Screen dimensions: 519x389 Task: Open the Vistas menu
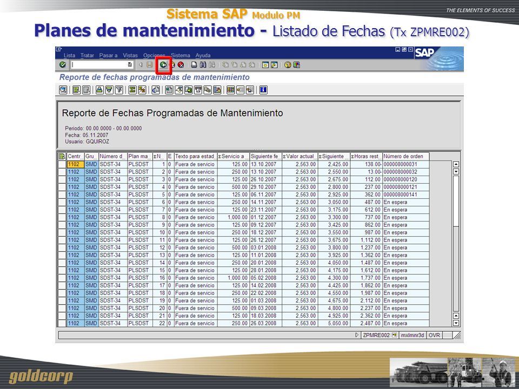click(x=130, y=55)
